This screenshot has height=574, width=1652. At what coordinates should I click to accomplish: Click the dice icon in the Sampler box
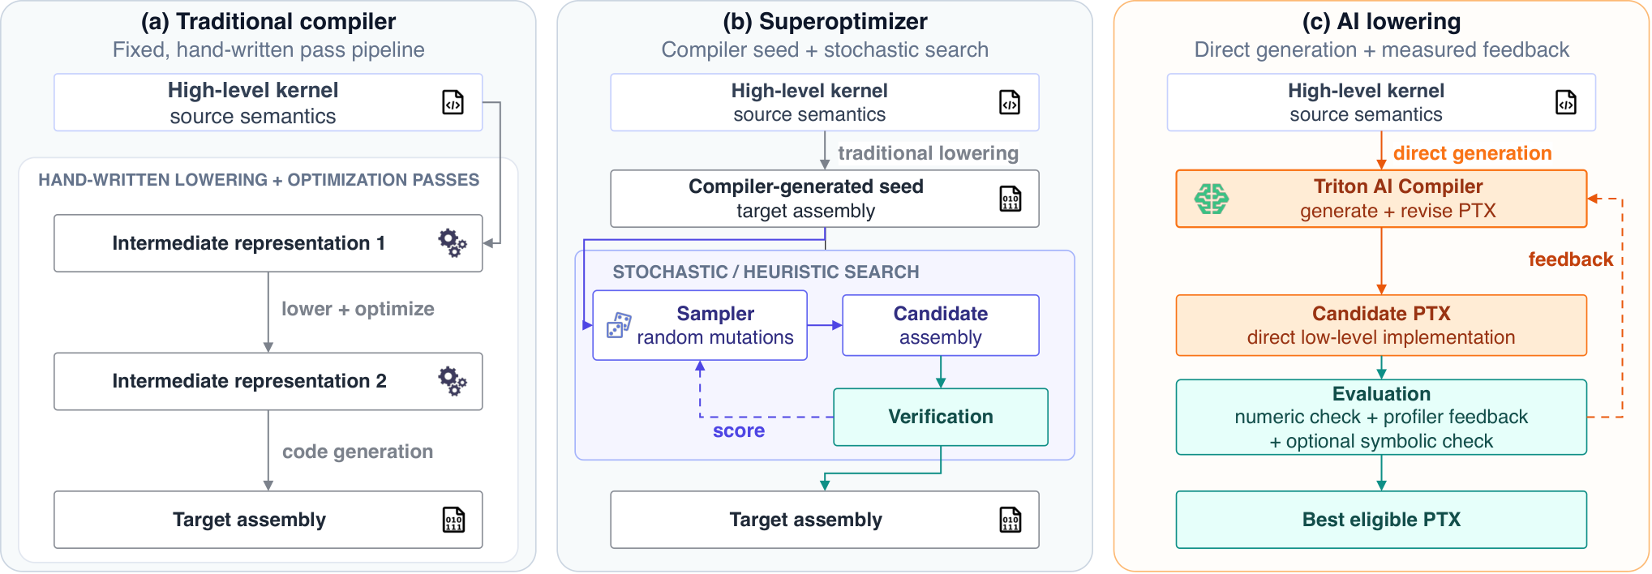tap(619, 325)
